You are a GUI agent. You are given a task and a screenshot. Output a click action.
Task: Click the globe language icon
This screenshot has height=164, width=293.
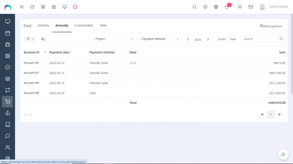click(x=216, y=7)
